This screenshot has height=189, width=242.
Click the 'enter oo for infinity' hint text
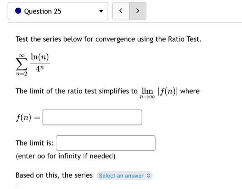tap(66, 156)
